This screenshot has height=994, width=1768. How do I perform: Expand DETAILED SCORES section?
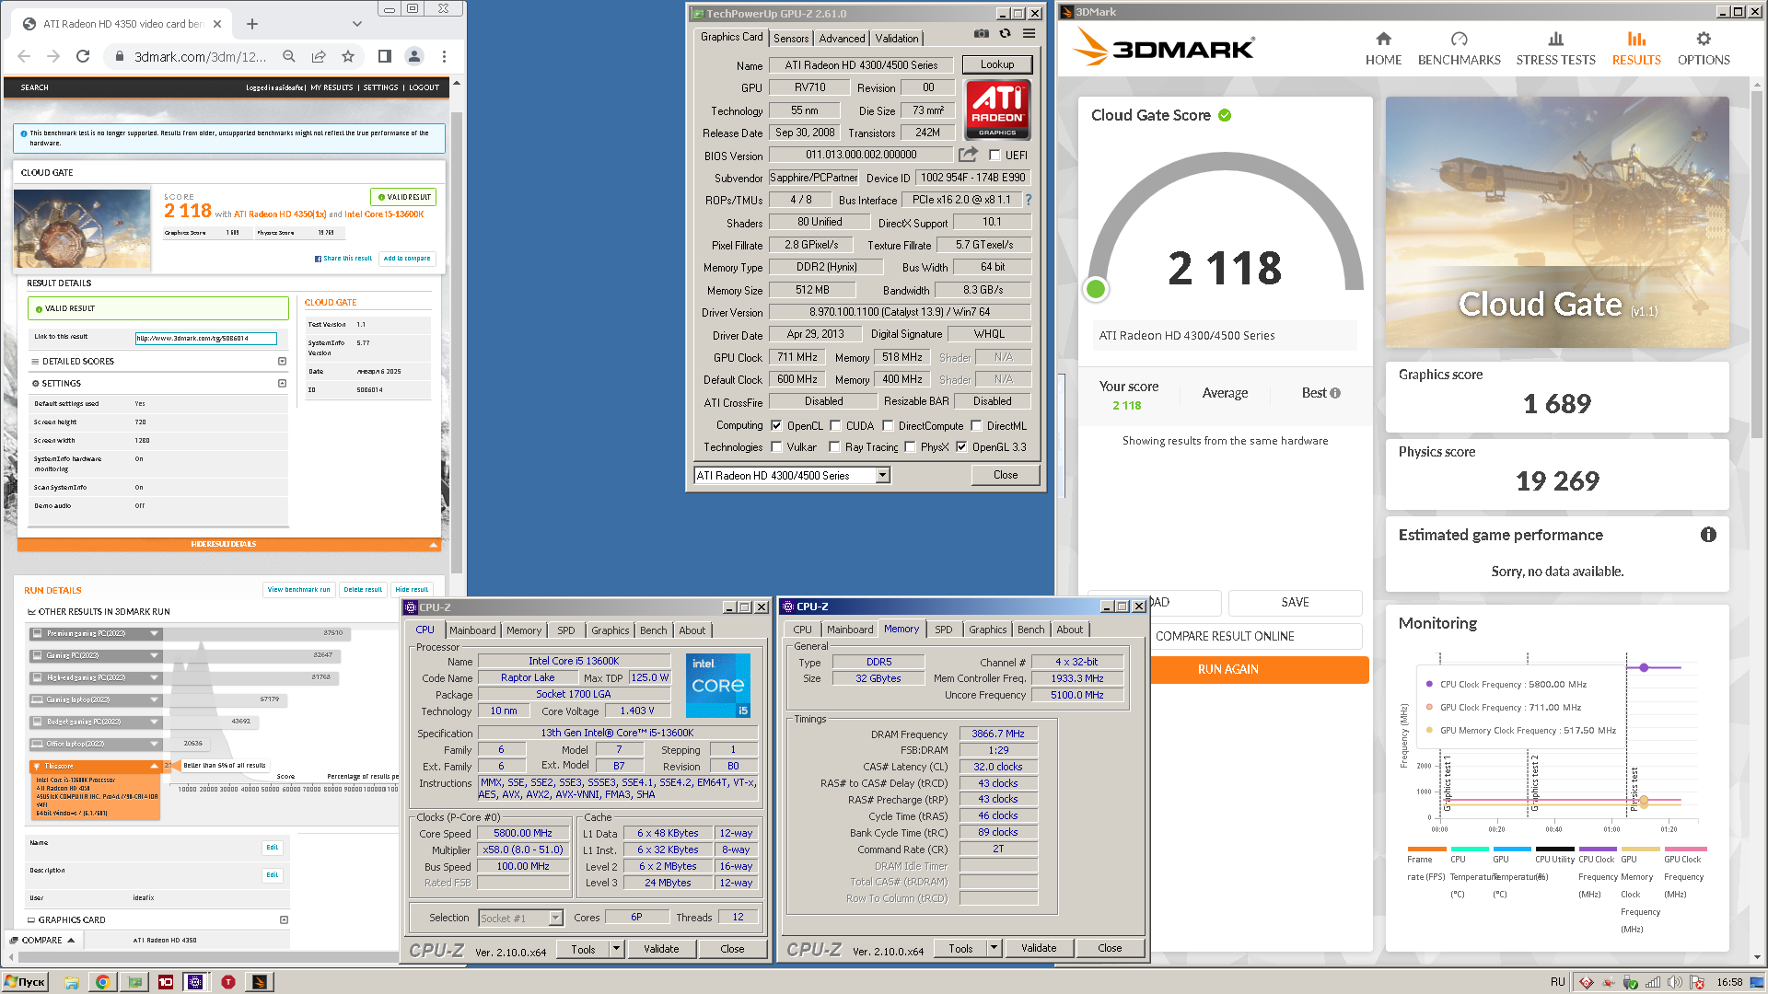(282, 361)
